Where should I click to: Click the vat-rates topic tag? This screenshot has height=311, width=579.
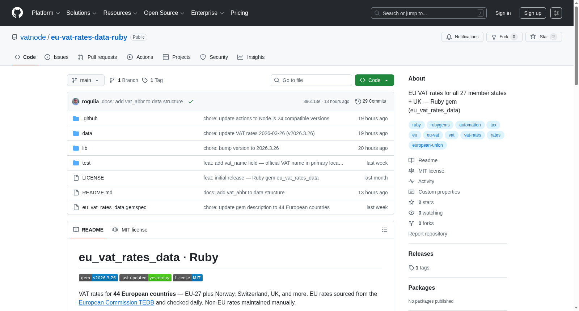click(473, 135)
